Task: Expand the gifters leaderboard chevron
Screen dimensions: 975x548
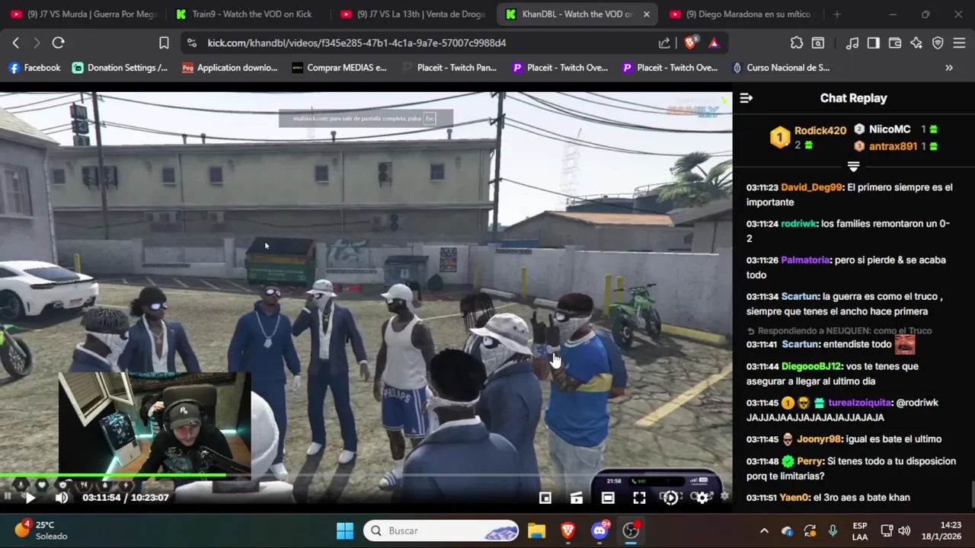Action: tap(853, 166)
